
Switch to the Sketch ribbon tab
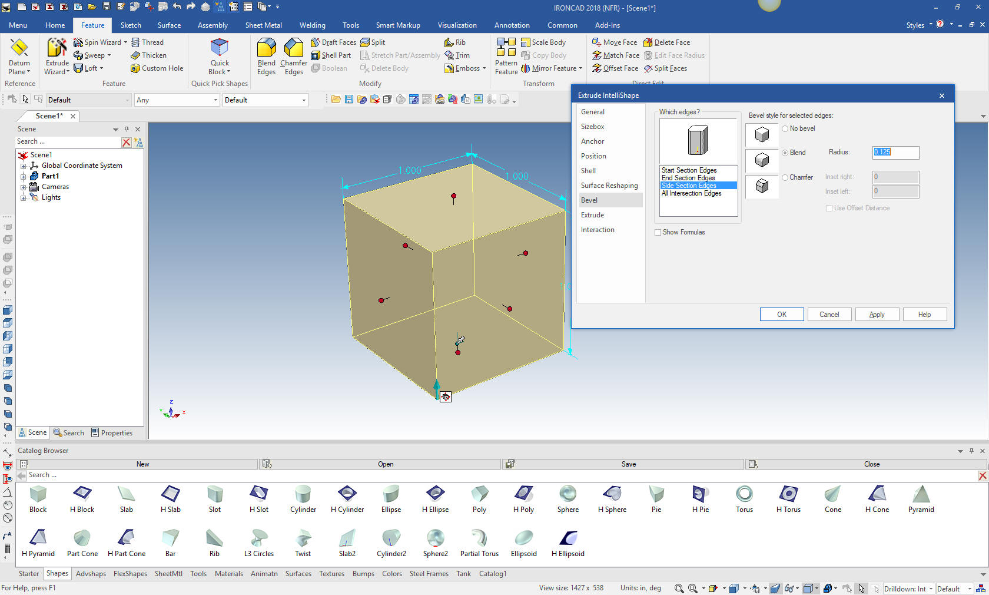131,25
